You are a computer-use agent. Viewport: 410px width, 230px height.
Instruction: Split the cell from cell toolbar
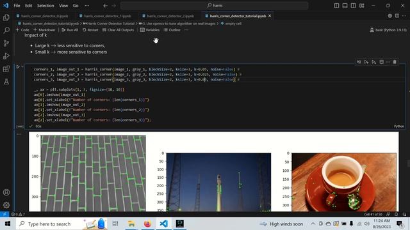(x=382, y=62)
